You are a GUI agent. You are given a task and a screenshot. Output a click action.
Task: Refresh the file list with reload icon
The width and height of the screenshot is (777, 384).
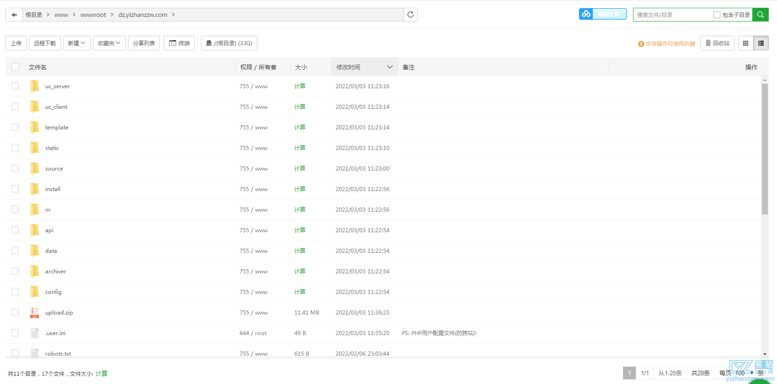pos(410,15)
